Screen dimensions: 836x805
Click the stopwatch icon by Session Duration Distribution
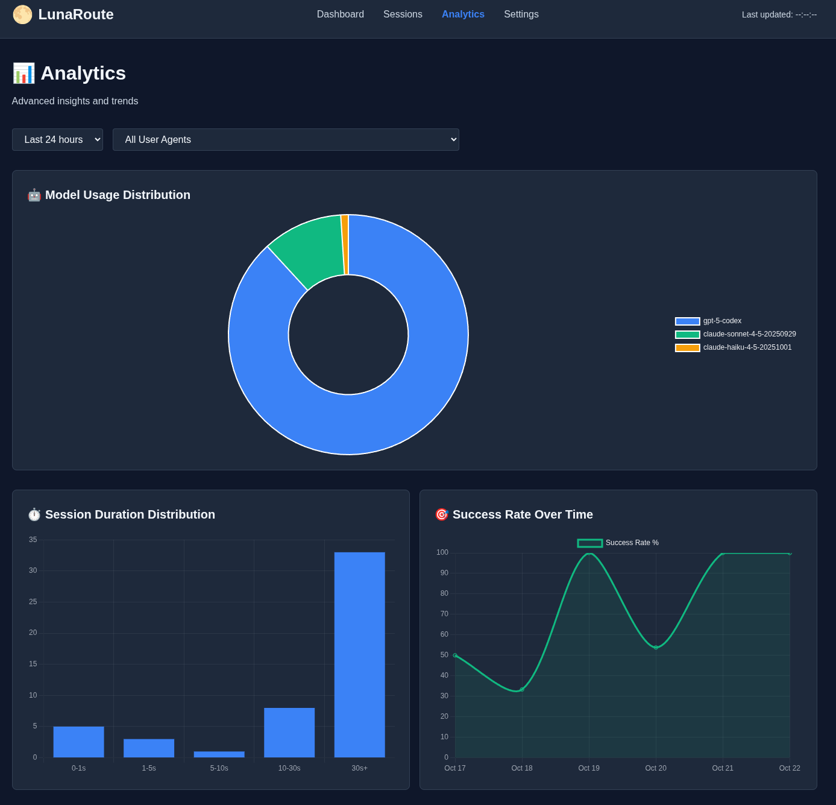(x=34, y=514)
